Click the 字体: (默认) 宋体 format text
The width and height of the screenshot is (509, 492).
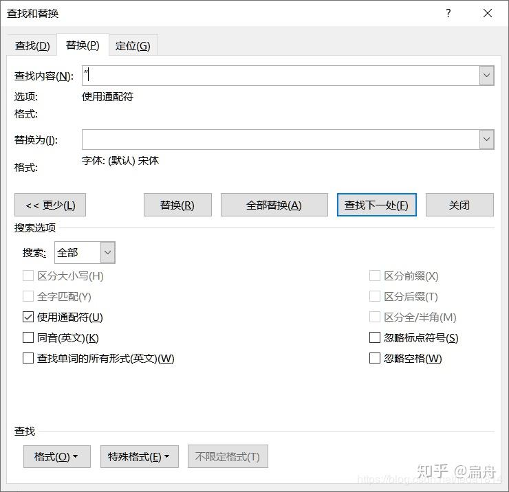tap(120, 161)
